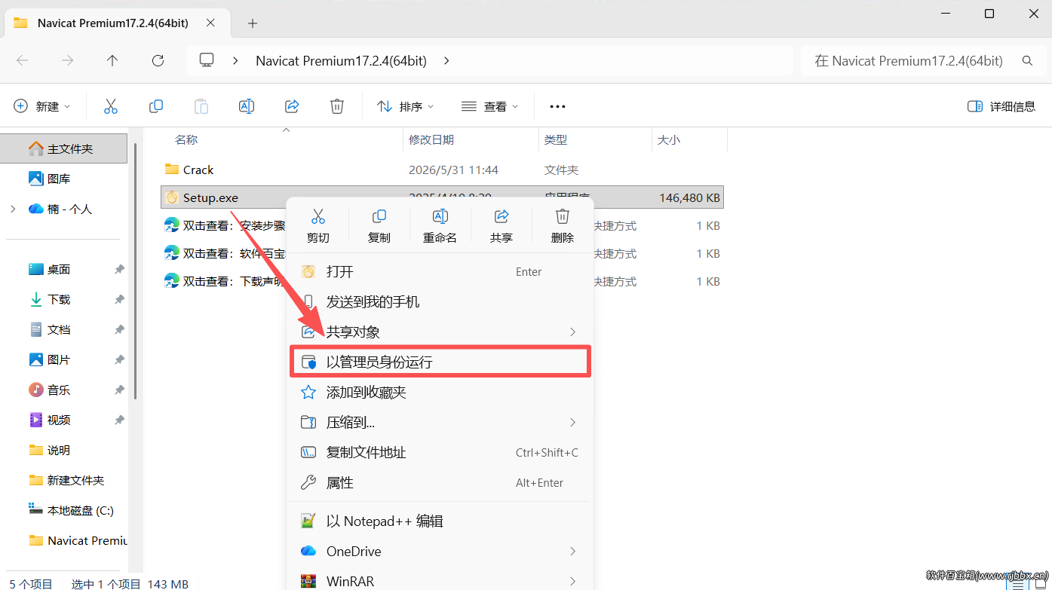Choose 以管理员身份运行
This screenshot has height=590, width=1052.
click(441, 362)
